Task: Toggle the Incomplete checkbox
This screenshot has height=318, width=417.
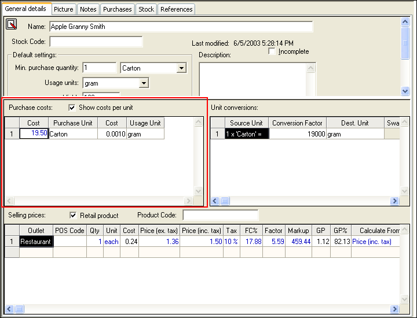Action: click(272, 51)
